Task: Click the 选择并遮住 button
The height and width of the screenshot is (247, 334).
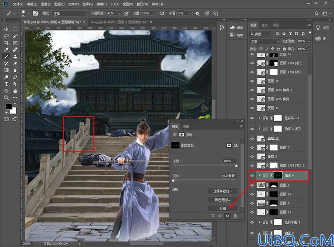Action: [223, 191]
